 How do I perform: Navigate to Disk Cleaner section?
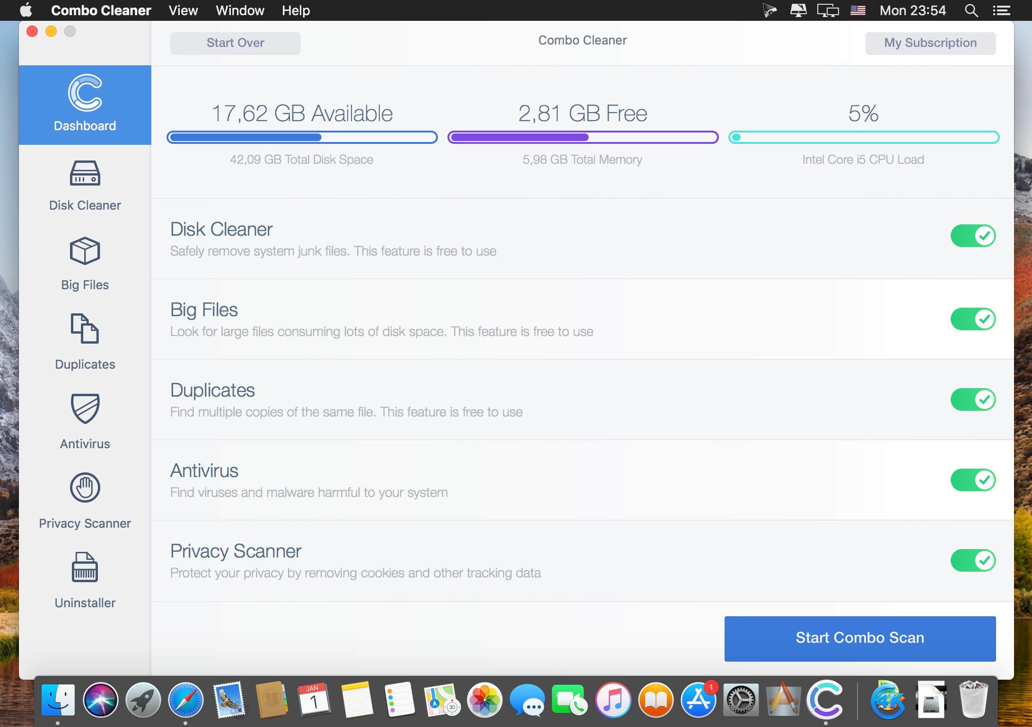click(84, 186)
